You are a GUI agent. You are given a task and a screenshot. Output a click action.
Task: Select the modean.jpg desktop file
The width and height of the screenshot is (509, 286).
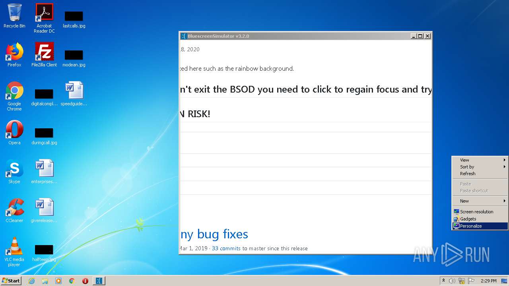[74, 58]
